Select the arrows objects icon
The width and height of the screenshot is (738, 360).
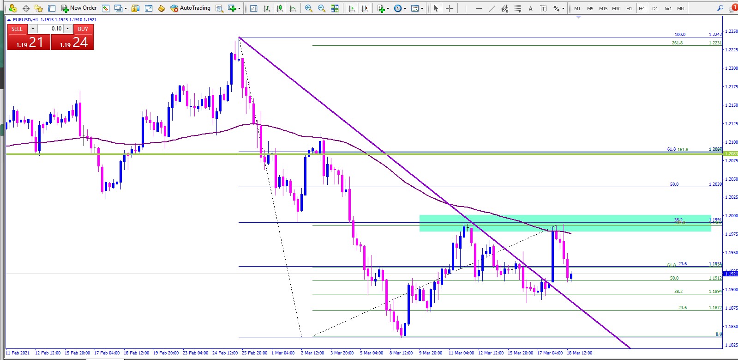556,8
